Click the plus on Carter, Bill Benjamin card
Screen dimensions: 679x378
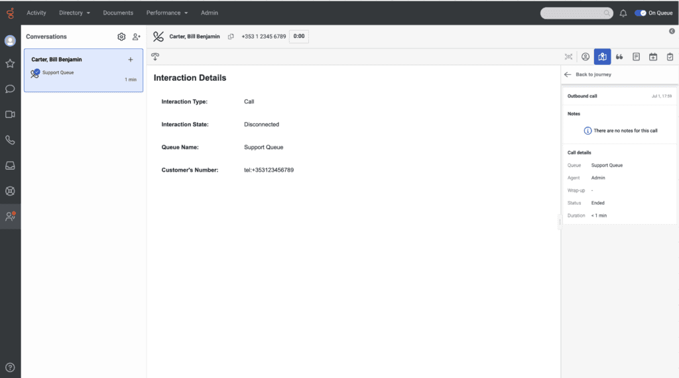pyautogui.click(x=131, y=60)
